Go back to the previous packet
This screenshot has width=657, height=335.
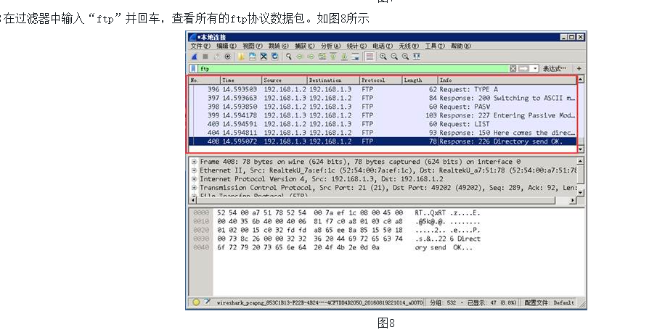coord(300,57)
